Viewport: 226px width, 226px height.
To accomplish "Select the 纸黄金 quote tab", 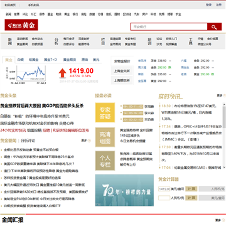I will click(x=33, y=60).
